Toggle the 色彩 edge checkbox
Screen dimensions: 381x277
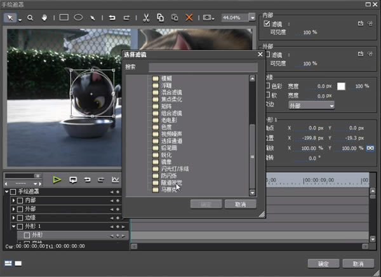tap(268, 86)
